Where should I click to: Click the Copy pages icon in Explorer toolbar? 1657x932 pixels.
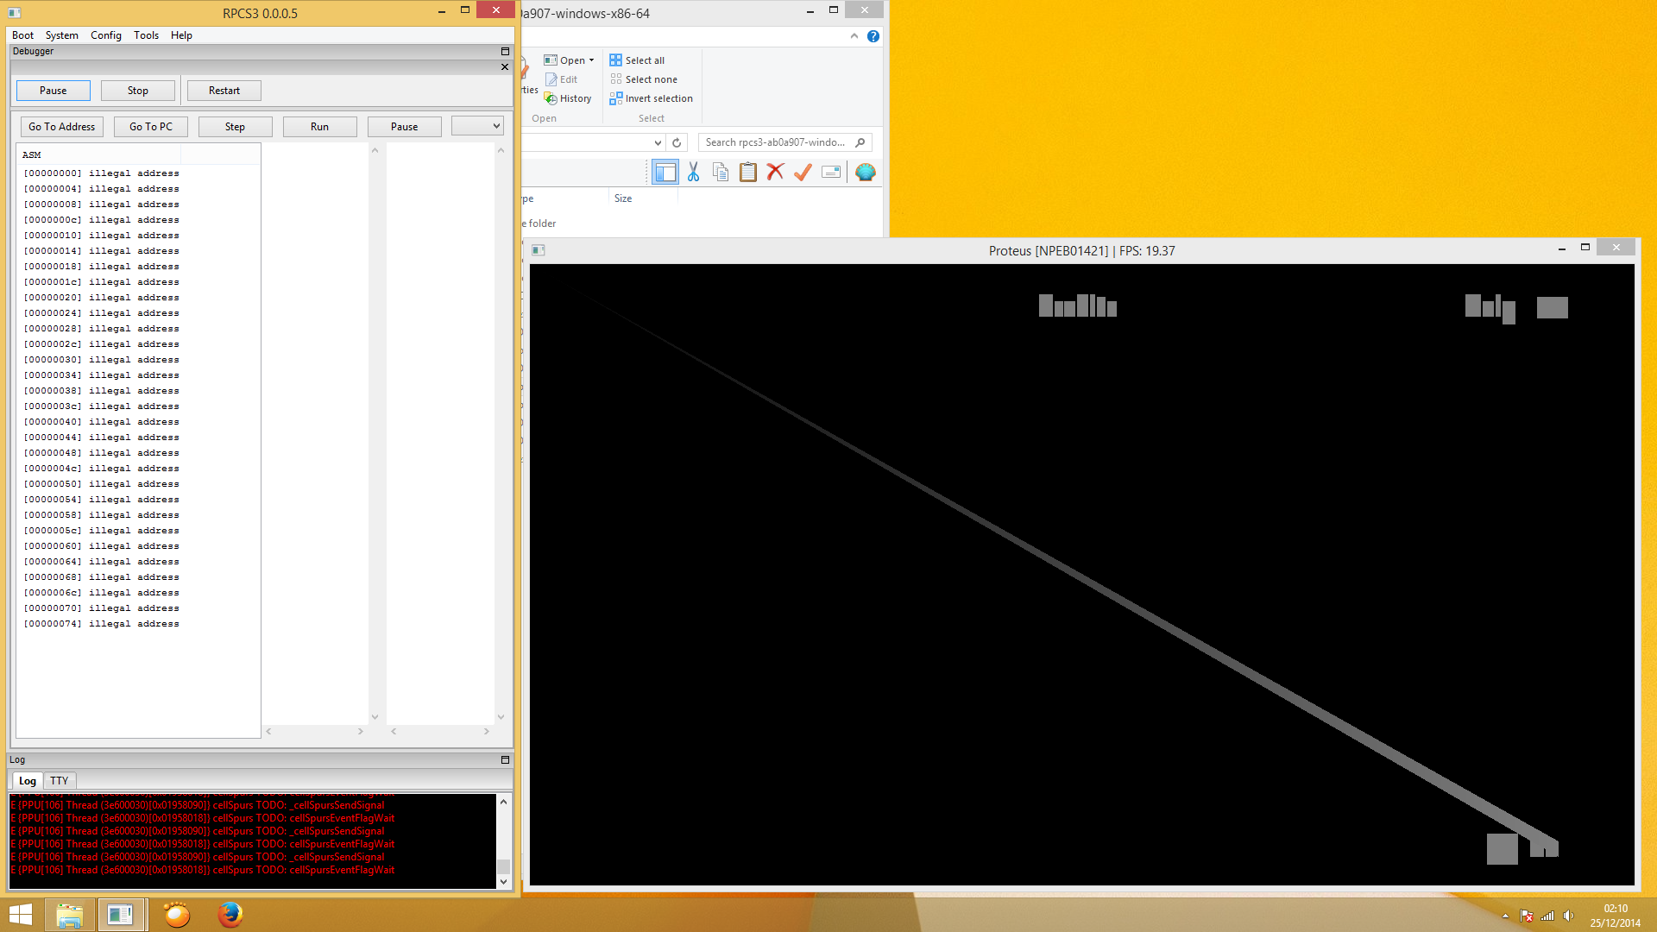(x=721, y=173)
